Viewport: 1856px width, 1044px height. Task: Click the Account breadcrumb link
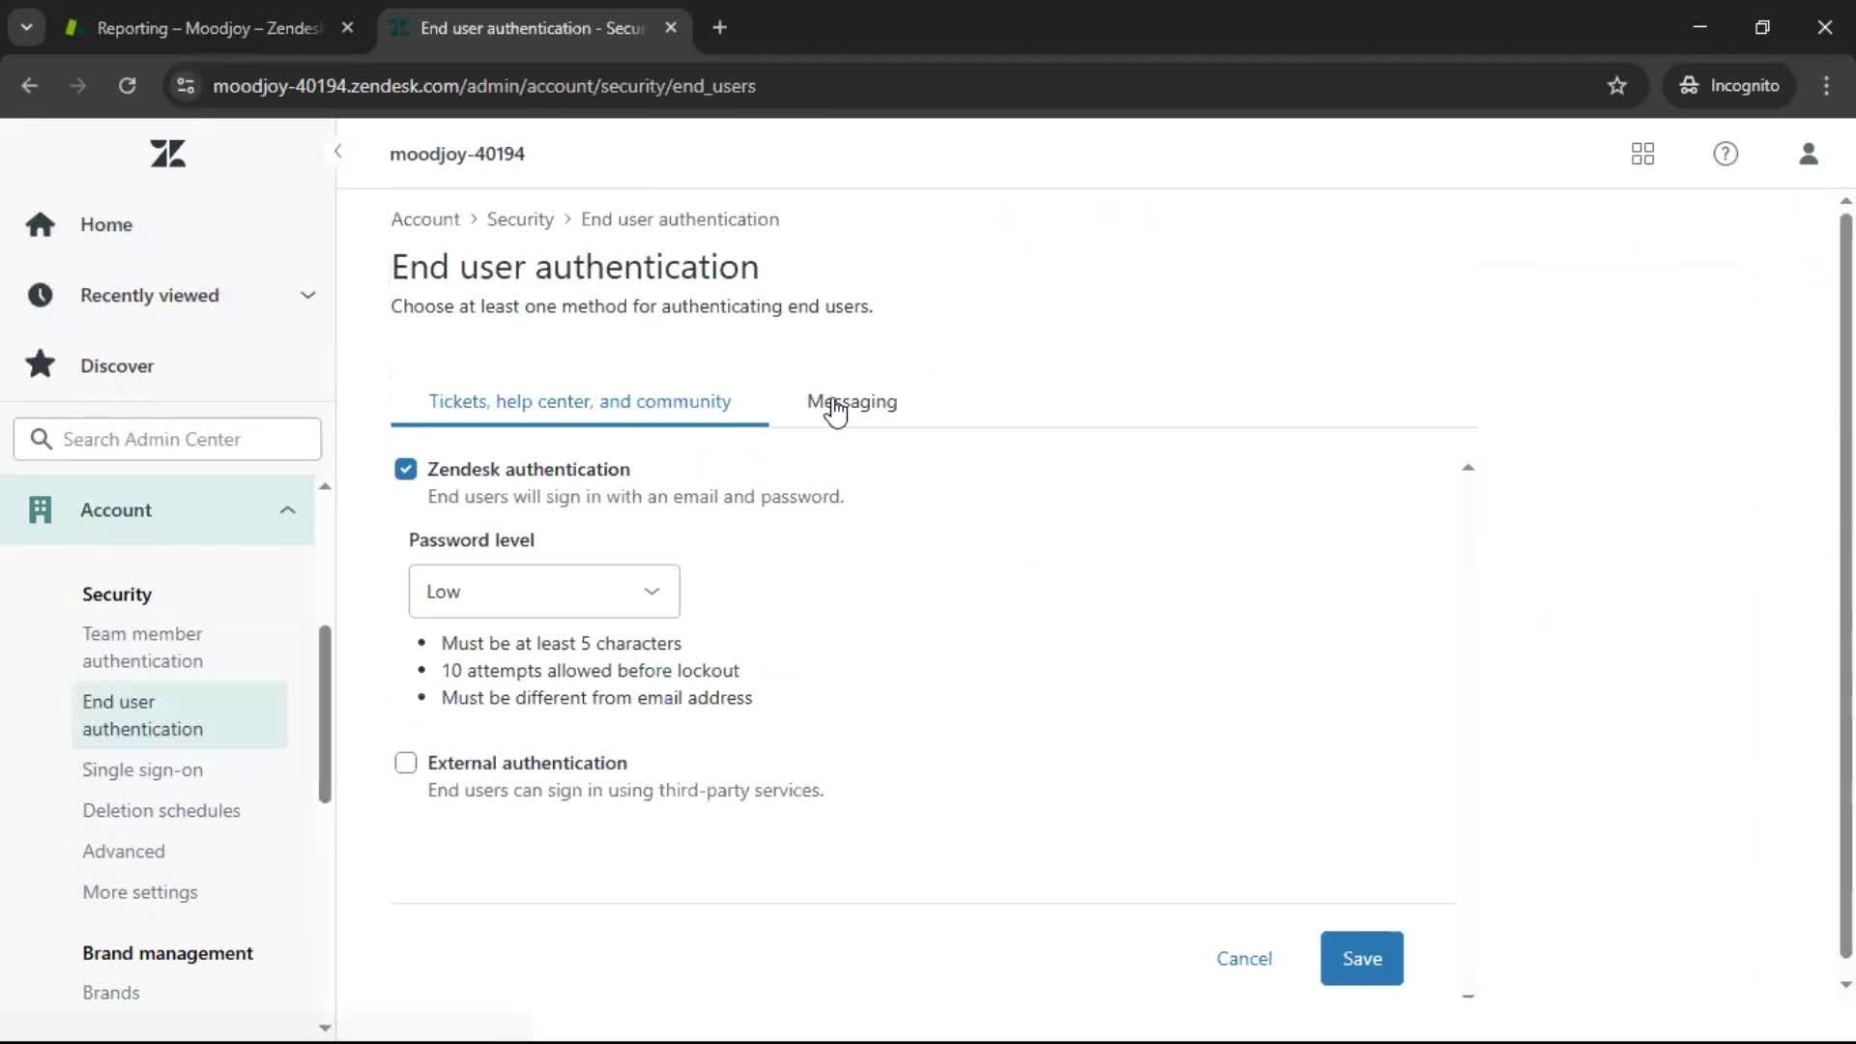click(x=425, y=219)
